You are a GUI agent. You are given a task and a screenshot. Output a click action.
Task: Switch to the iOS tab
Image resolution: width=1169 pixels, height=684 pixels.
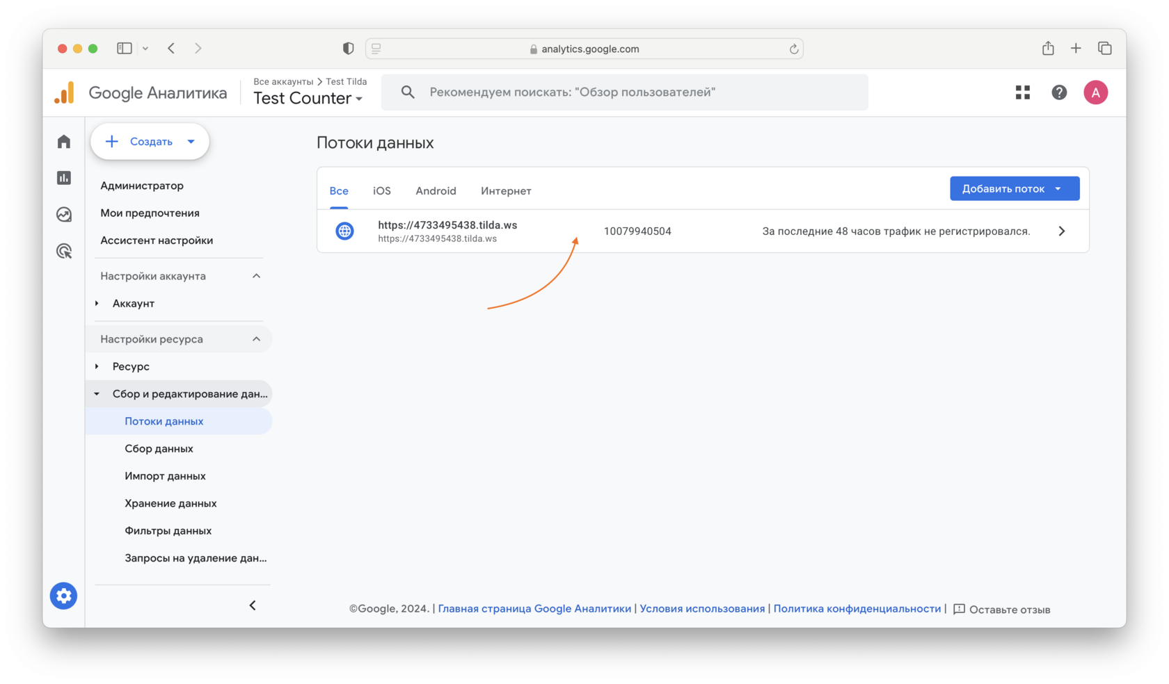[x=382, y=191]
